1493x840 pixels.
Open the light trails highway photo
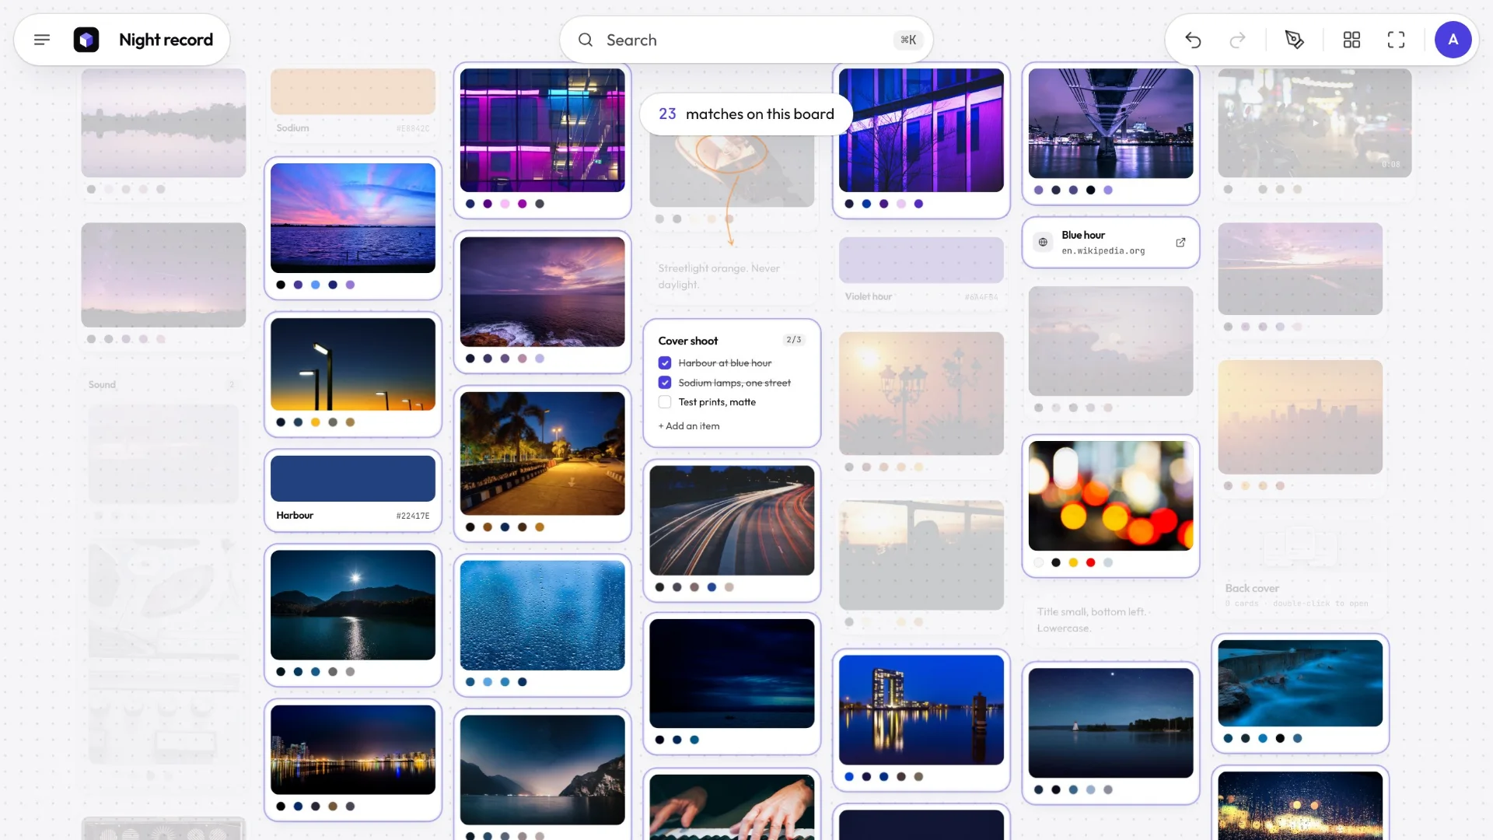tap(732, 520)
